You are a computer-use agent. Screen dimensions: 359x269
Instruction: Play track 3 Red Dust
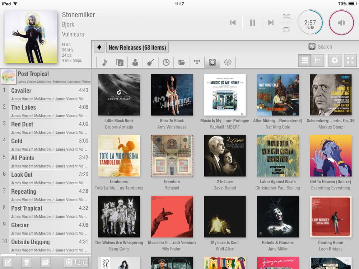[46, 128]
